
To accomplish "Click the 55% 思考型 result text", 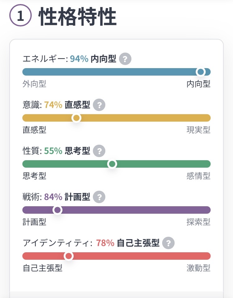I will (67, 151).
